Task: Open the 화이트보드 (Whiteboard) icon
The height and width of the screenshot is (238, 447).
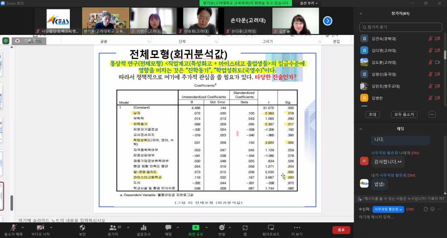Action: click(x=271, y=228)
